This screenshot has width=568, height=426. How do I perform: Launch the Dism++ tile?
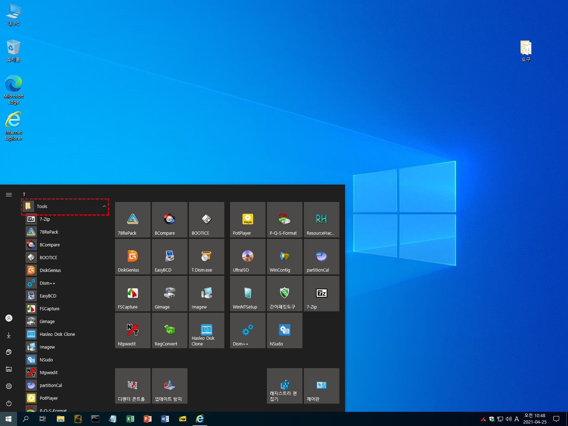click(x=248, y=331)
